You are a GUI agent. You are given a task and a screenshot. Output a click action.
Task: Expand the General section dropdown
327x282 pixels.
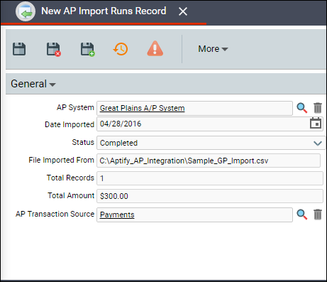[33, 84]
